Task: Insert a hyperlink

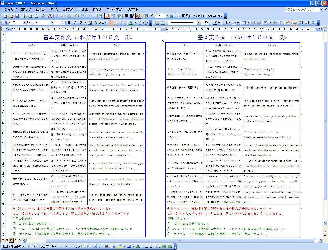Action: pos(101,16)
